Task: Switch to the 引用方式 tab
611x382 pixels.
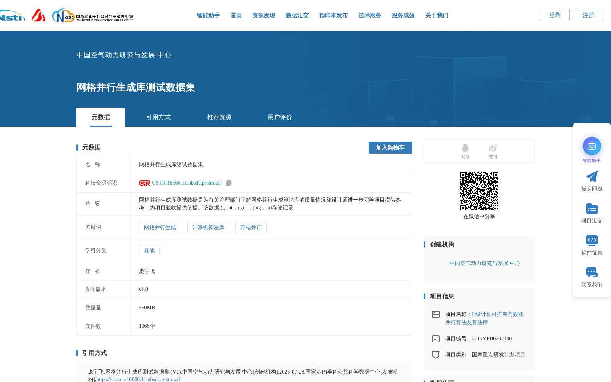Action: [158, 117]
